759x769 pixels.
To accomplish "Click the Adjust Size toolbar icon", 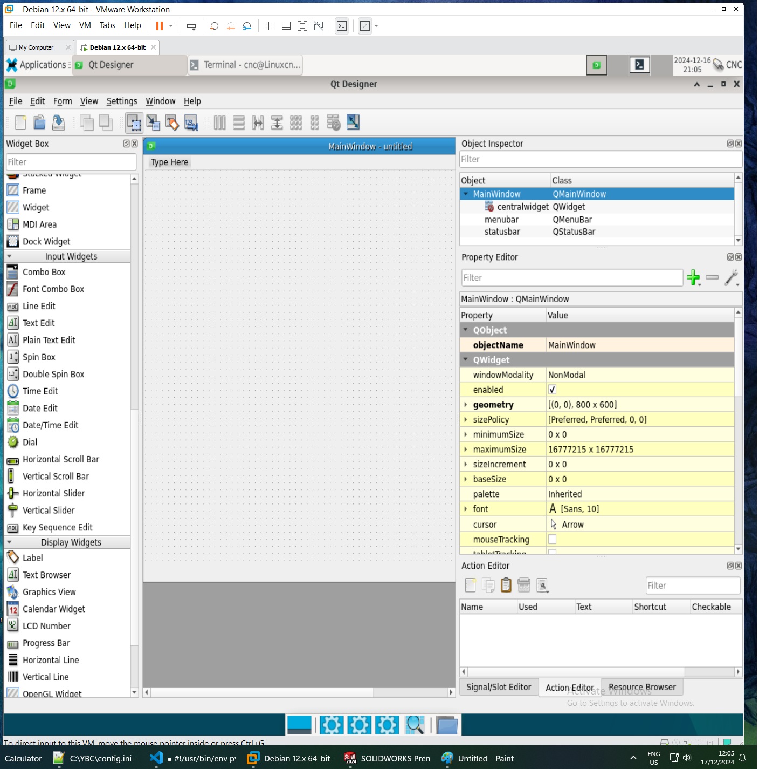I will click(353, 123).
